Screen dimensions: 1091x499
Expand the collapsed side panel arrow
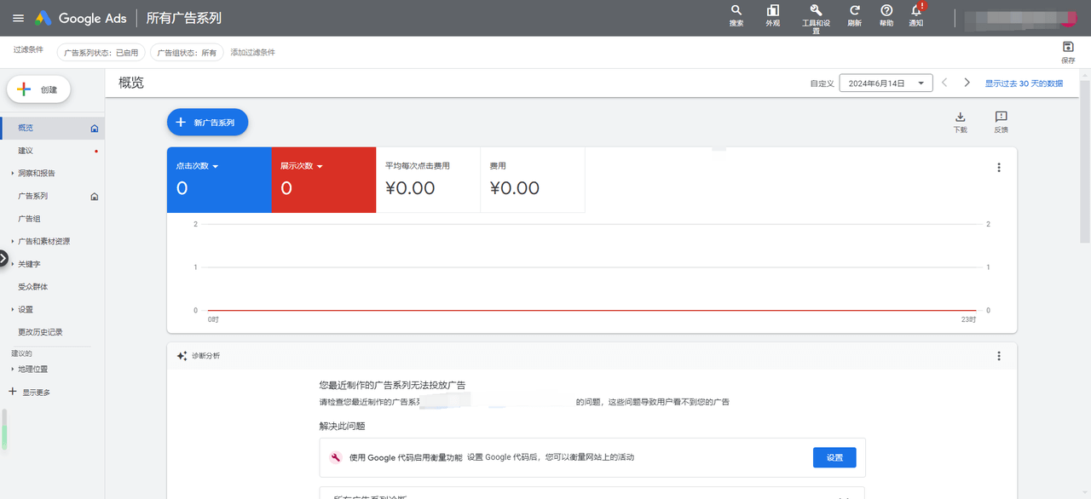(3, 258)
